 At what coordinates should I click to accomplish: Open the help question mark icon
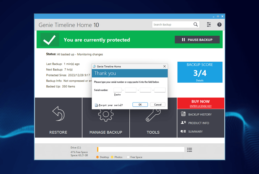pyautogui.click(x=219, y=24)
